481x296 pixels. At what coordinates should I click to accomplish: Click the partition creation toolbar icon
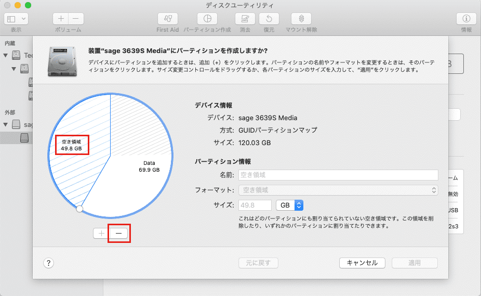click(207, 19)
